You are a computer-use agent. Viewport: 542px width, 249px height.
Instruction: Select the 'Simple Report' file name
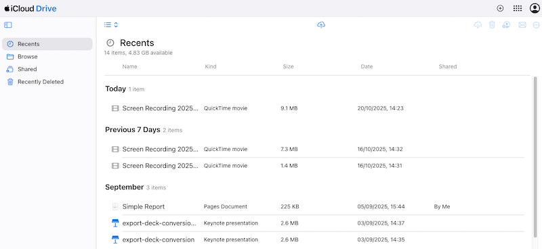point(144,206)
